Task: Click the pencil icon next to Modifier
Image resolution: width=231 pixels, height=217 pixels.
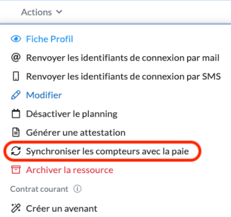Action: click(x=16, y=95)
